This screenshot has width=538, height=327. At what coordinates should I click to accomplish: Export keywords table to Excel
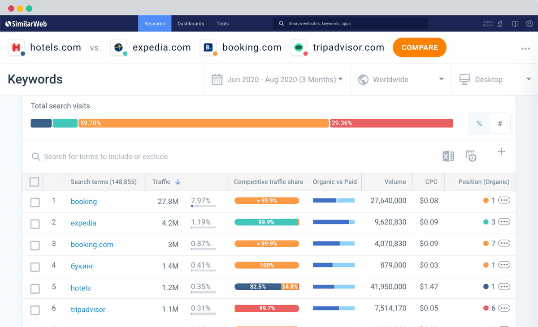[x=448, y=156]
